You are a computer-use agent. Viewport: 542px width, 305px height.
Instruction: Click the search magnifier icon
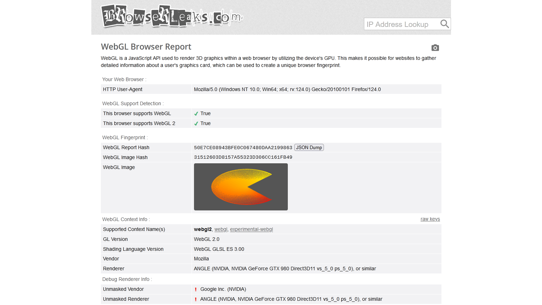point(445,24)
